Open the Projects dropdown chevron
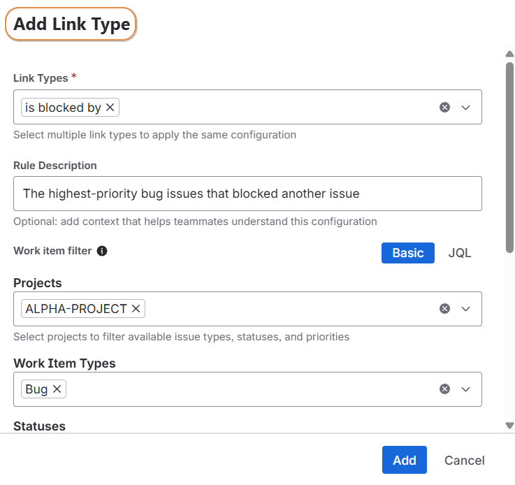Viewport: 515px width, 485px height. coord(466,309)
